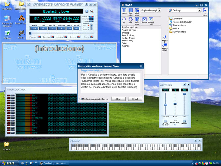221x166 pixels.
Task: Click the Fw fast-forward button
Action: click(43, 28)
